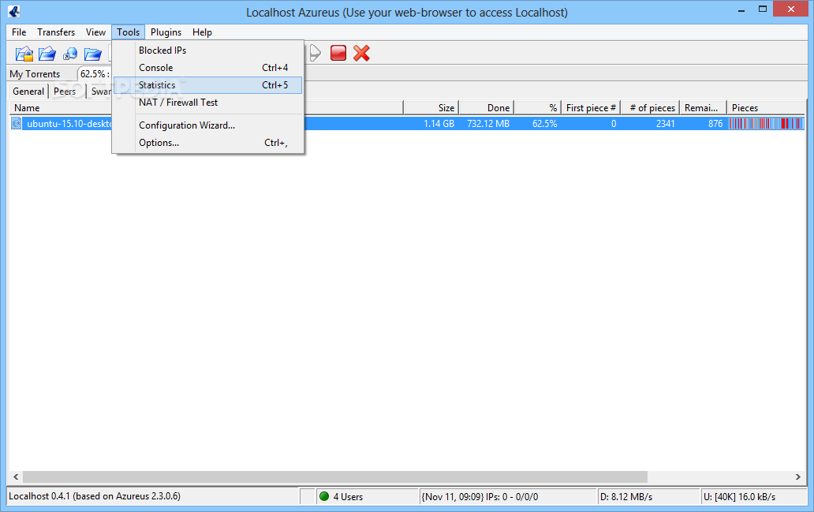The image size is (814, 512).
Task: Click the green status dot in status bar
Action: coord(324,496)
